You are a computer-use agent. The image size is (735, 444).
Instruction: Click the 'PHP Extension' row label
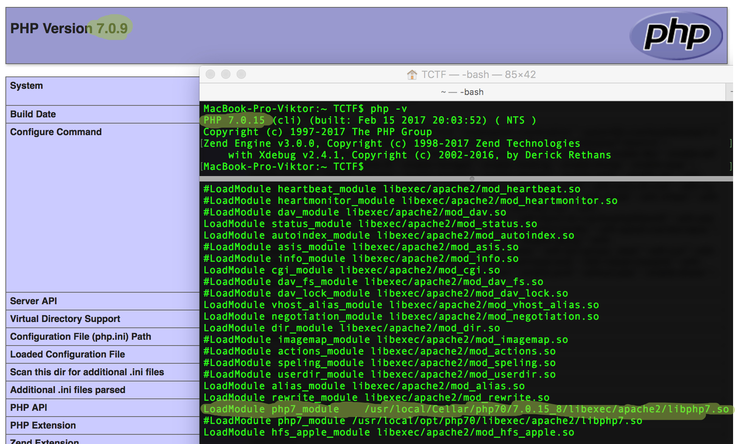coord(43,425)
